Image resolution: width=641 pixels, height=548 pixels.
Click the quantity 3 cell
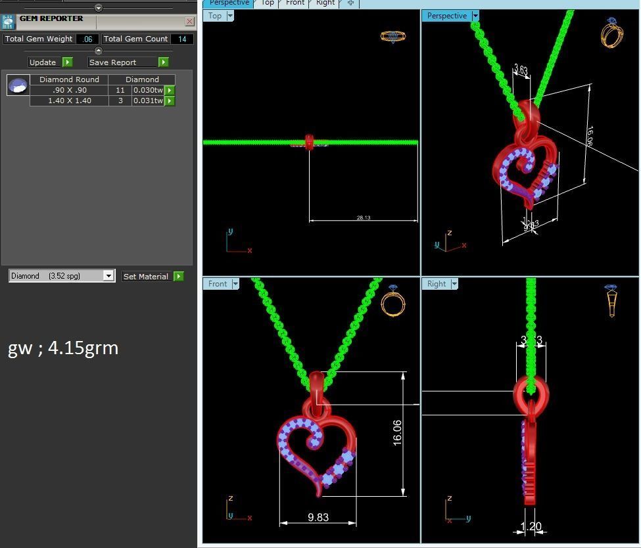[x=120, y=101]
